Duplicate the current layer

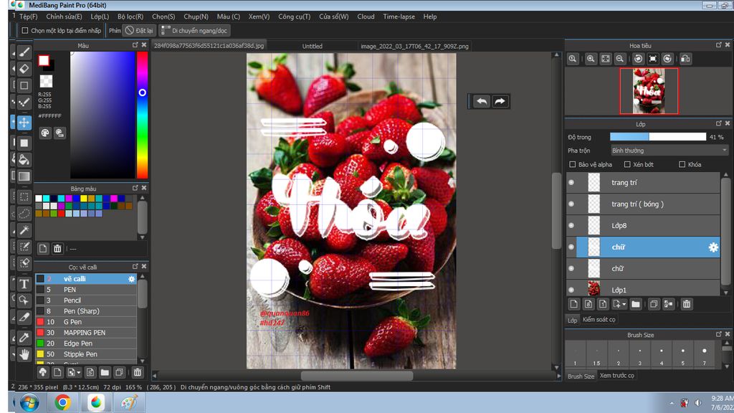tap(654, 304)
